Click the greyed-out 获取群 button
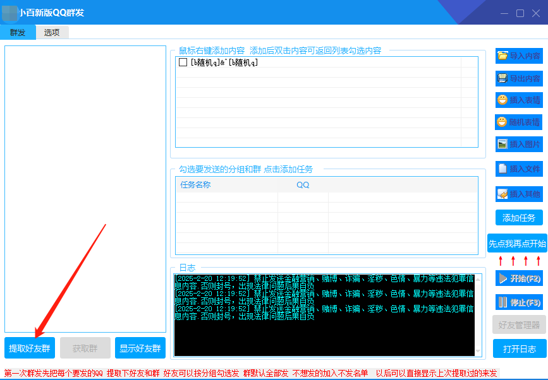Viewport: 548px width, 380px height. (x=85, y=348)
